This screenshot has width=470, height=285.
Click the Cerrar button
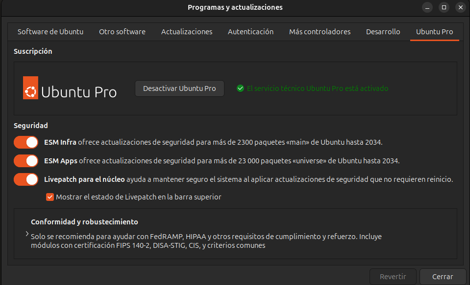pos(443,277)
